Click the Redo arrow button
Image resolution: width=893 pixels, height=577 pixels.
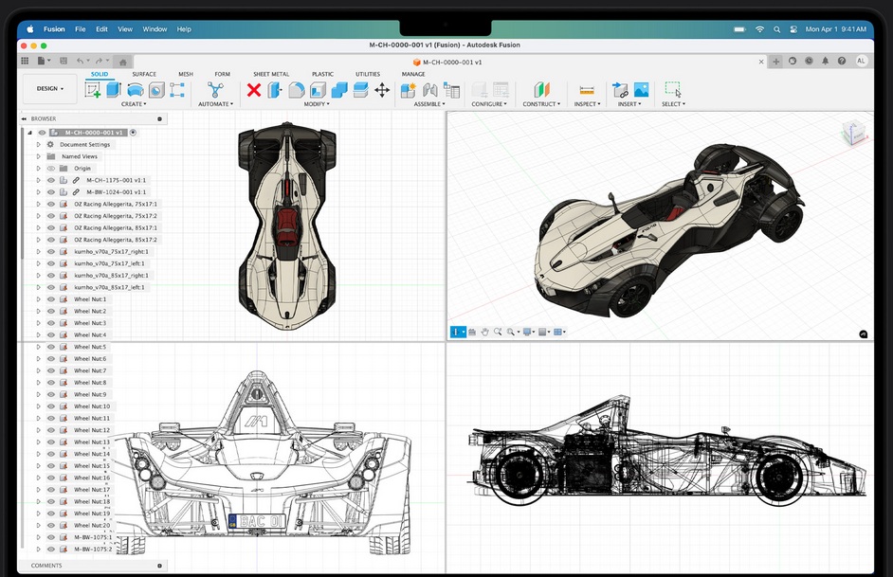[100, 61]
